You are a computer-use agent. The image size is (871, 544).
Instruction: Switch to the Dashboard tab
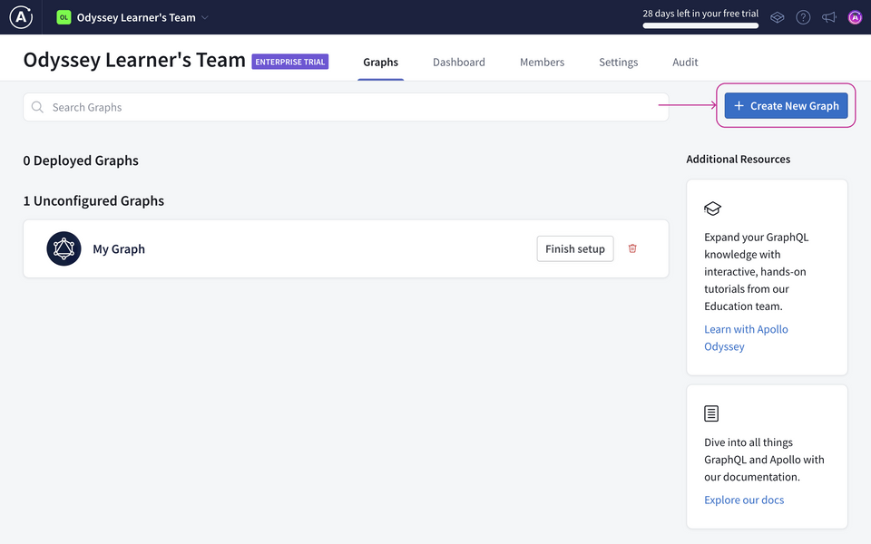pyautogui.click(x=459, y=63)
